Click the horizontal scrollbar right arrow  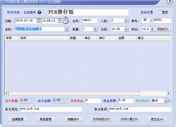[169, 93]
